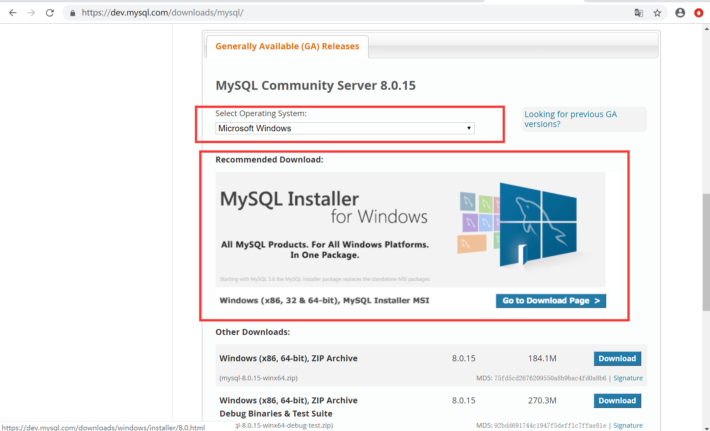Click the browser forward arrow
This screenshot has height=431, width=710.
click(31, 13)
